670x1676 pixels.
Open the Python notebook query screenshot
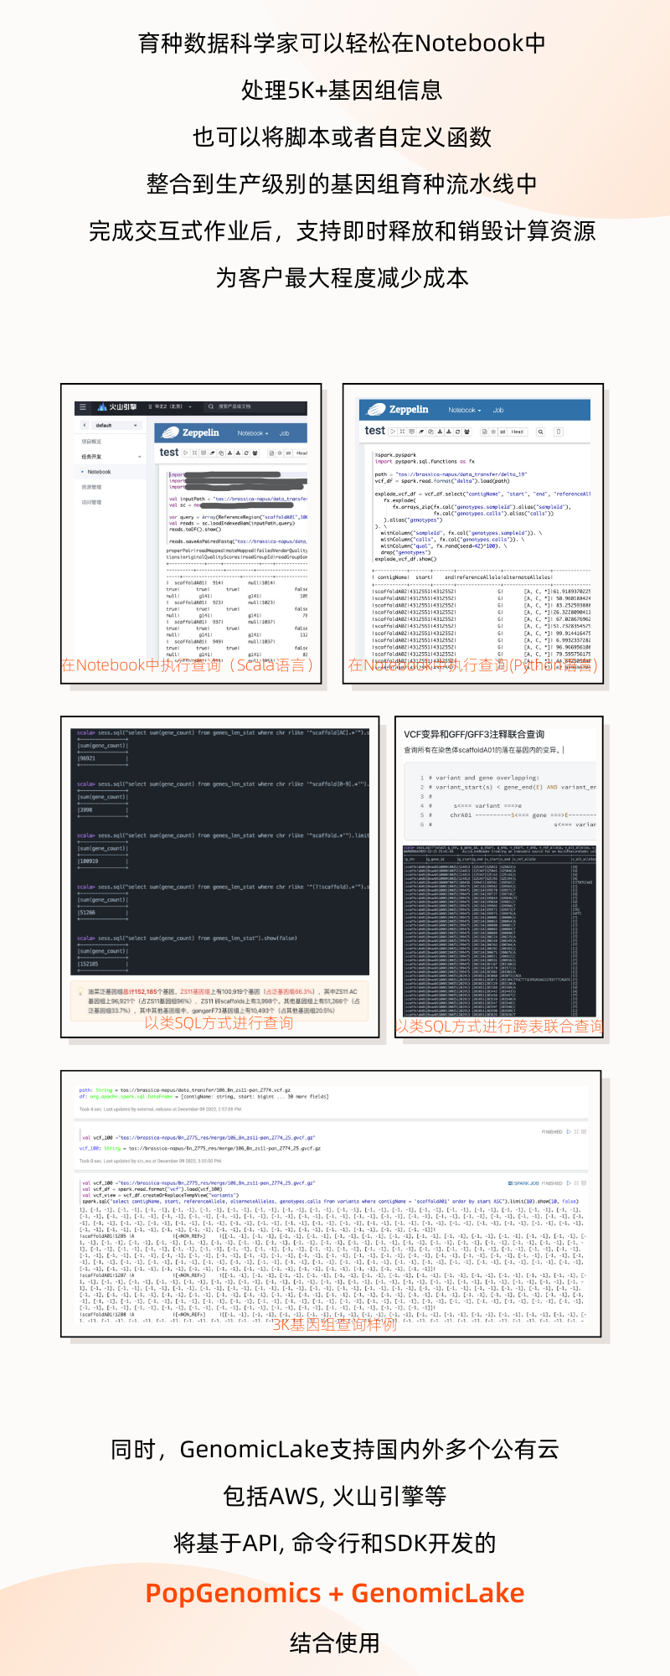(473, 534)
